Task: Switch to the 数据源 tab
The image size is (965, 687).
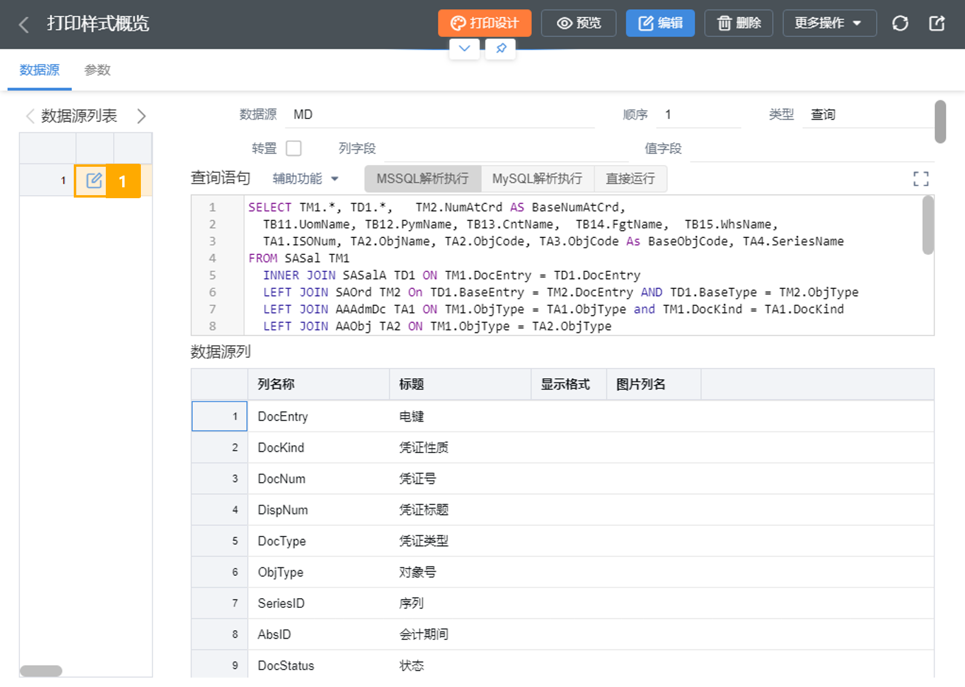Action: tap(39, 70)
